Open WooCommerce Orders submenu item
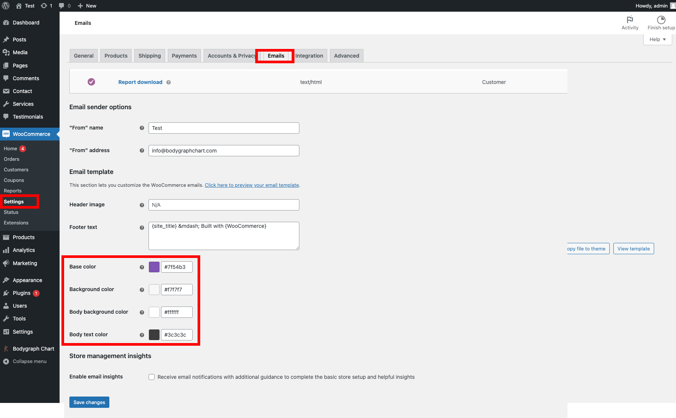The image size is (676, 418). tap(12, 159)
